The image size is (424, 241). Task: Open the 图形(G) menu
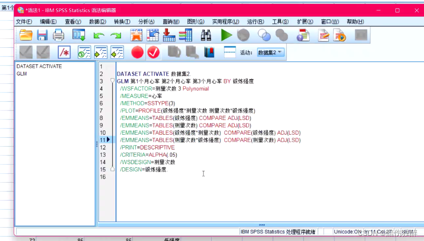coord(196,22)
